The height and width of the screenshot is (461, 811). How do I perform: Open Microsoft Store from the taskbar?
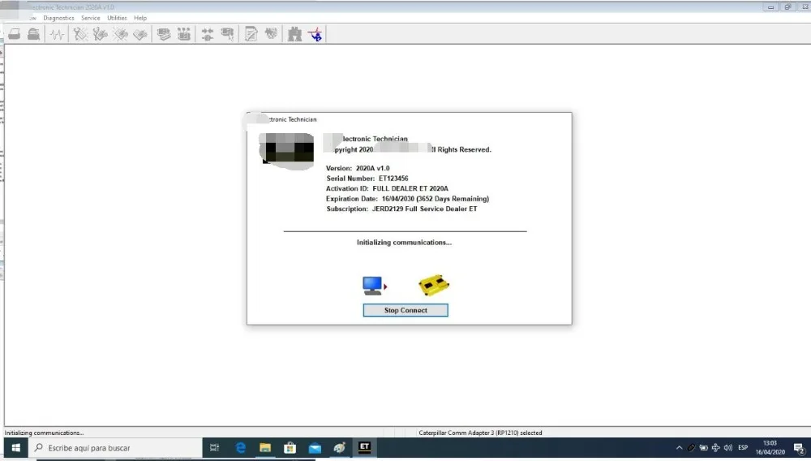click(290, 448)
